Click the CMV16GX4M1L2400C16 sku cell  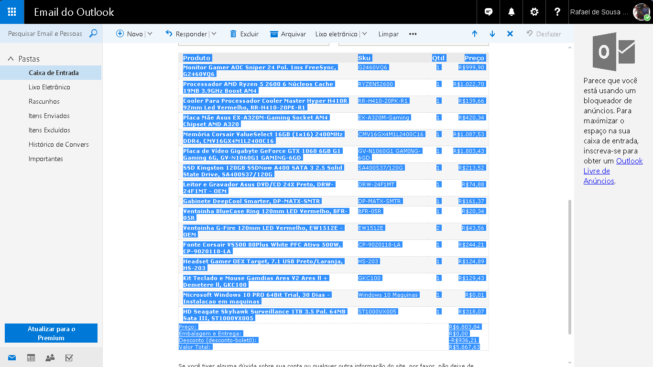tap(391, 134)
